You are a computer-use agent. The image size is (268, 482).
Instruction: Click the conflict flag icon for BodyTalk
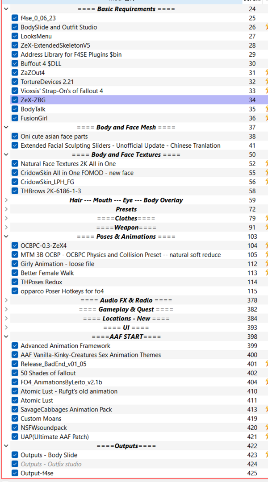coord(266,109)
